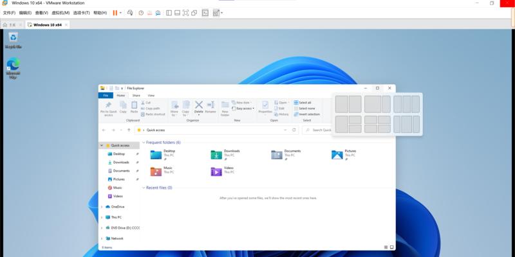The height and width of the screenshot is (257, 515).
Task: Collapse the Recent files section
Action: tap(144, 188)
